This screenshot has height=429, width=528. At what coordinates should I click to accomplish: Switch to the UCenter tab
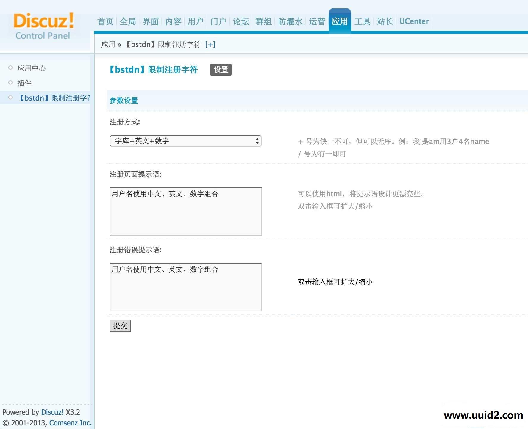tap(414, 21)
